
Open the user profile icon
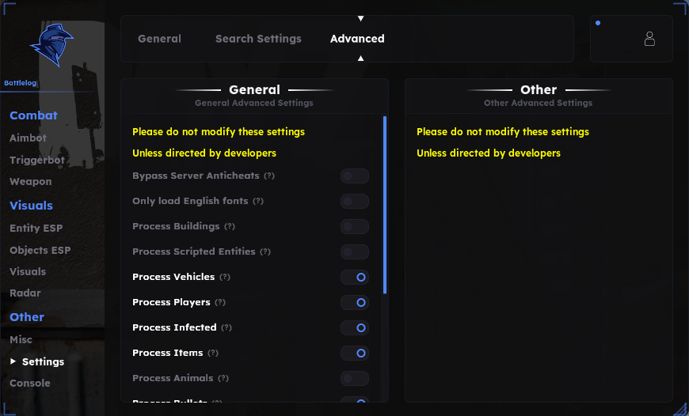click(649, 39)
